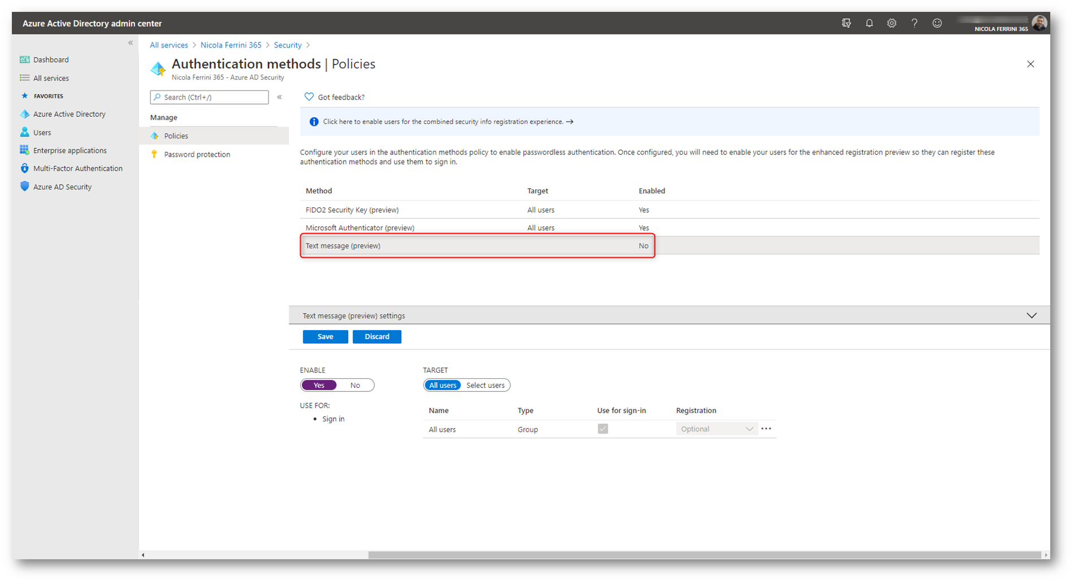Go to Dashboard in sidebar

(51, 59)
